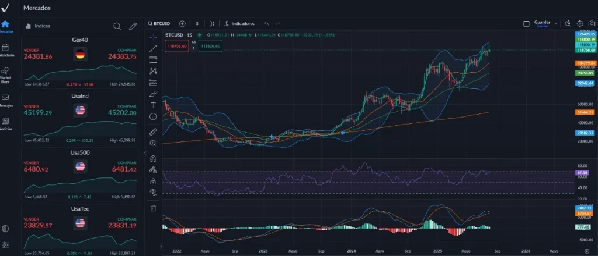Viewport: 598px width, 256px height.
Task: Select the trend line drawing tool
Action: coord(153,48)
